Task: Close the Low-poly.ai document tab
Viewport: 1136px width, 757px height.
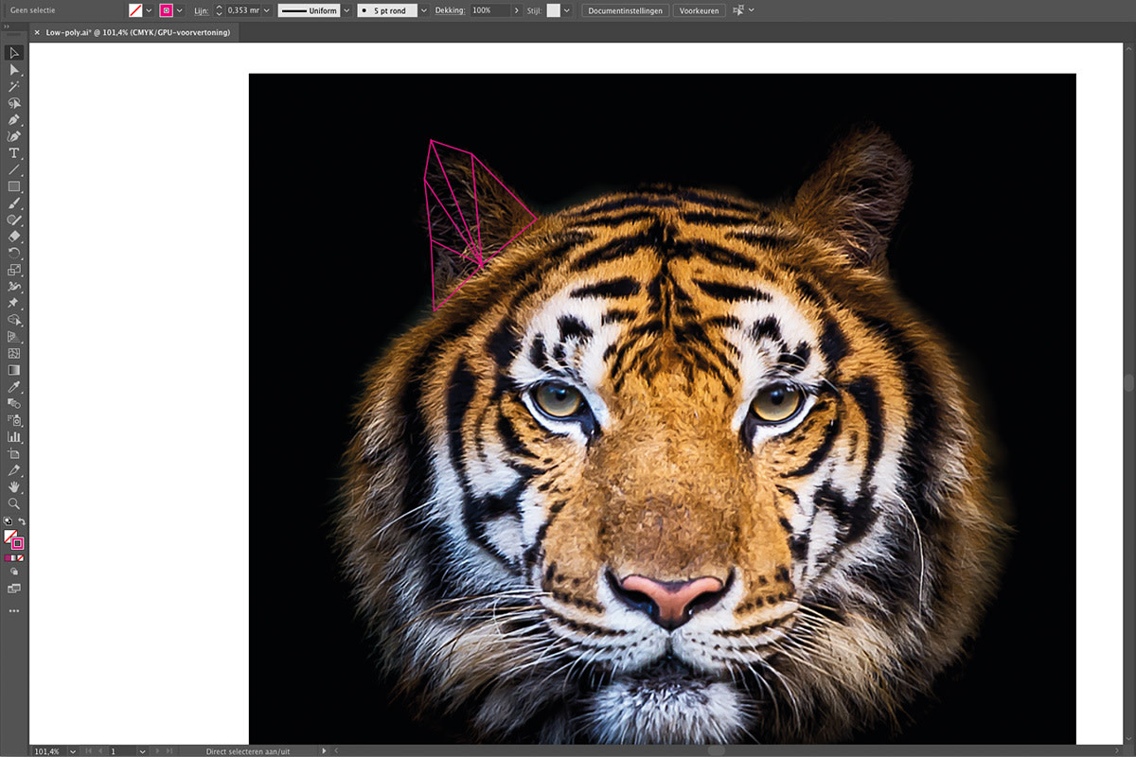Action: tap(37, 32)
